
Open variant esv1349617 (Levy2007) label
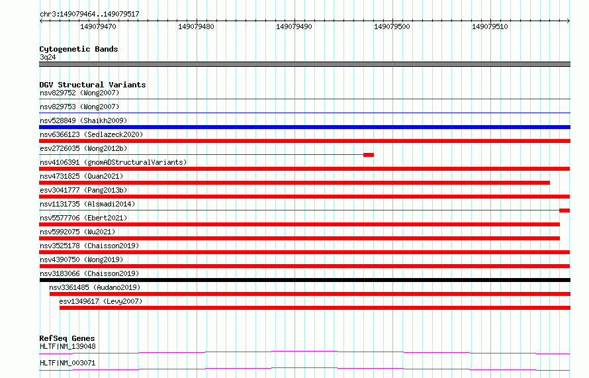(x=101, y=301)
